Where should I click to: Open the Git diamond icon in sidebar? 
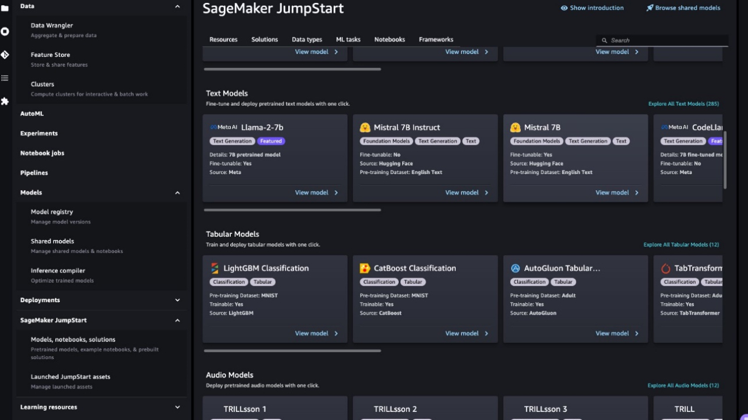5,55
